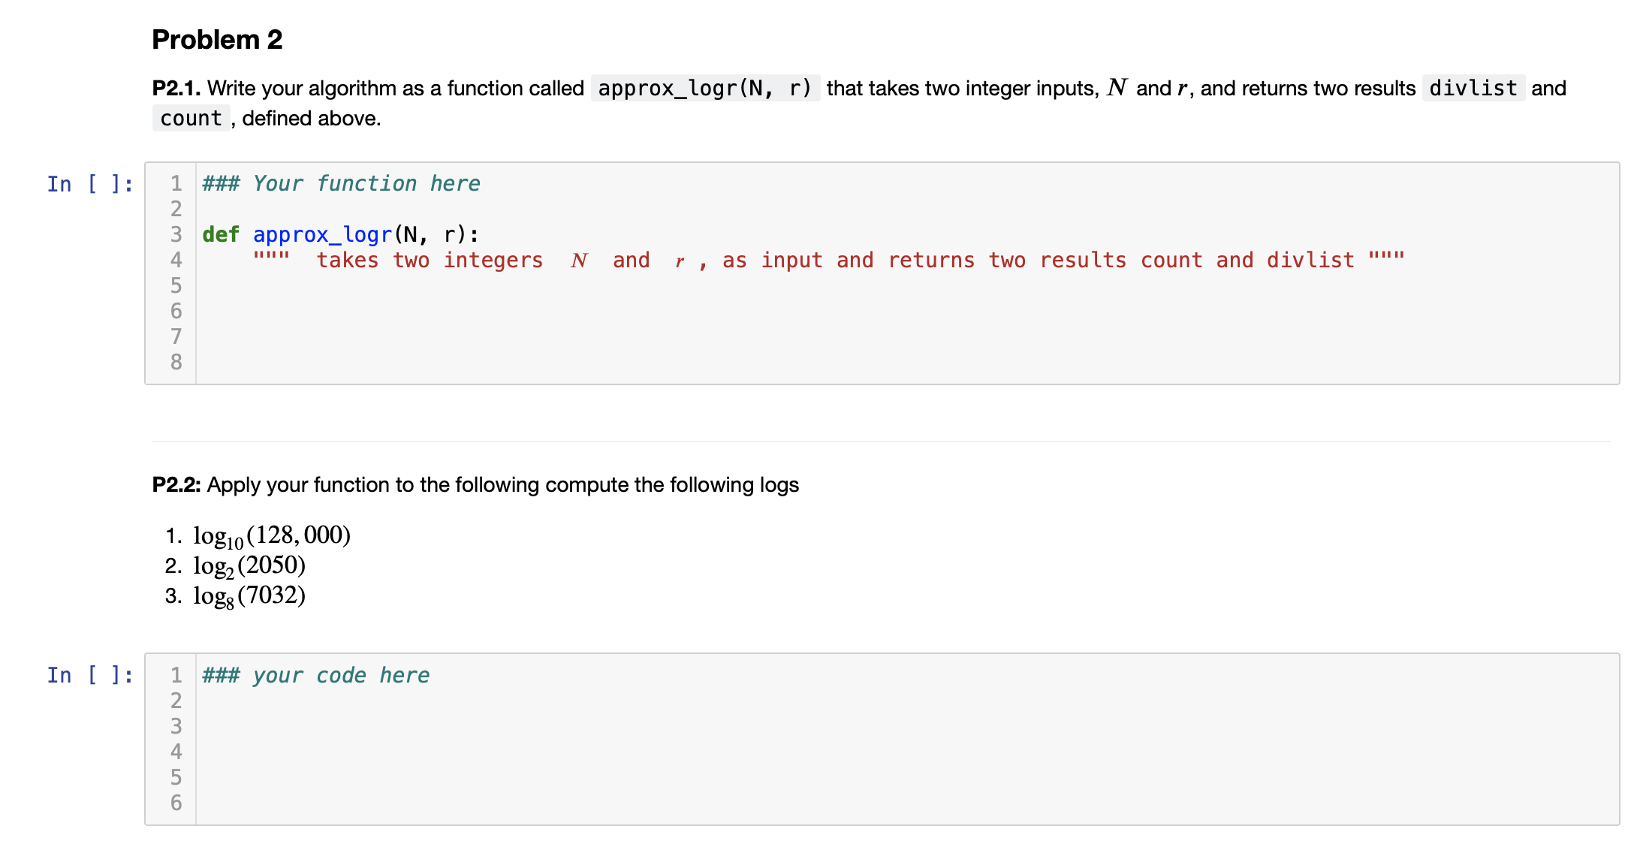
Task: Click the inline code approx_logr(N, r)
Action: tap(705, 89)
